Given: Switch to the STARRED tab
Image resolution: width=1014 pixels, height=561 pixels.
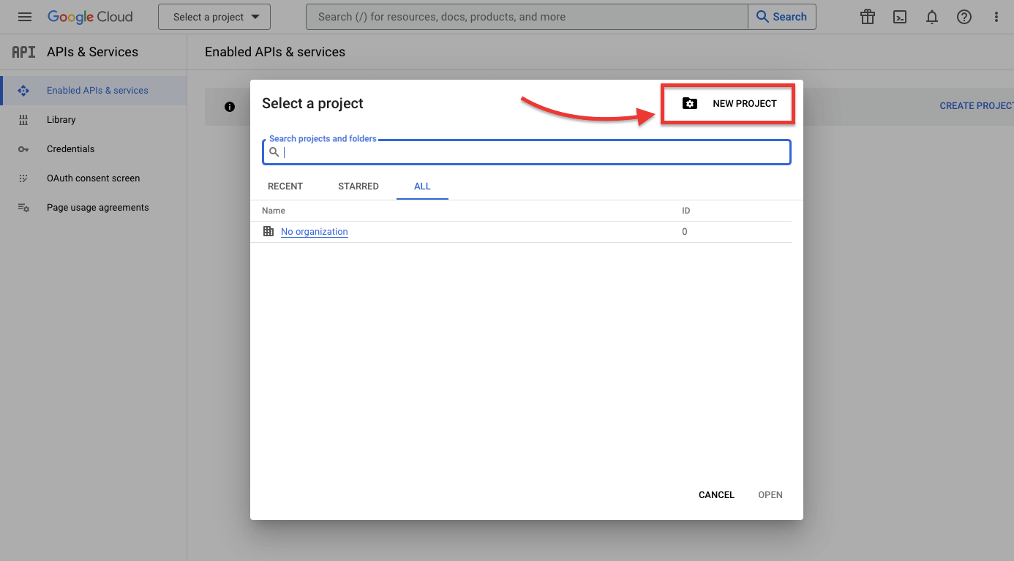Looking at the screenshot, I should [358, 187].
